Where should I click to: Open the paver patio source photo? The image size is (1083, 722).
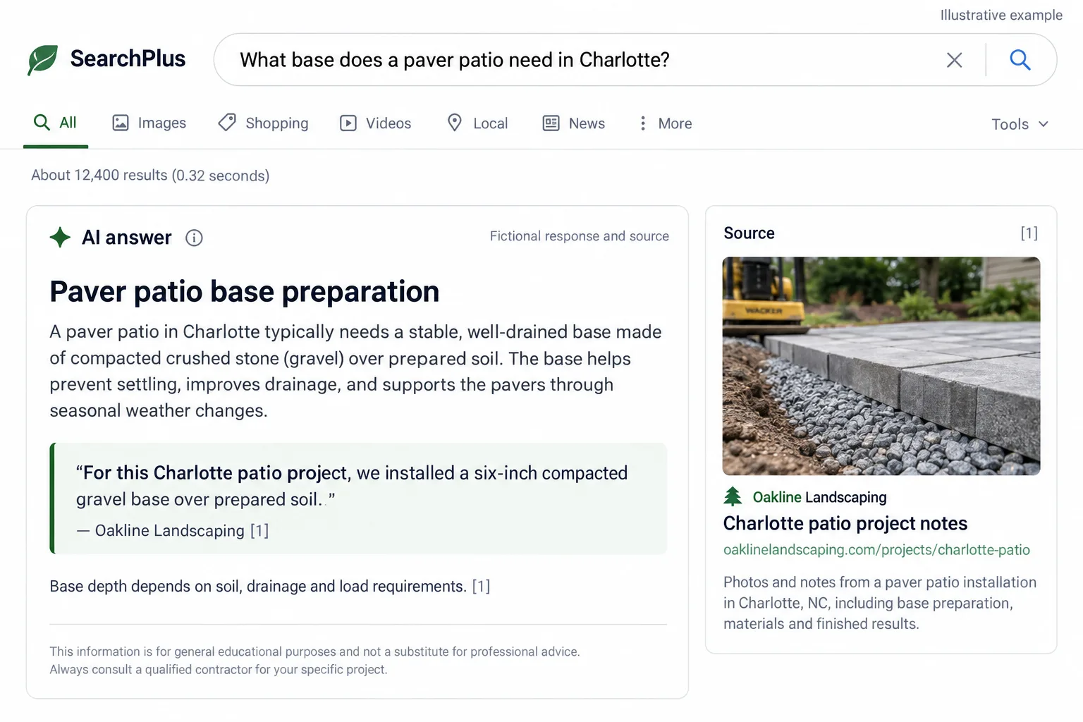[881, 366]
